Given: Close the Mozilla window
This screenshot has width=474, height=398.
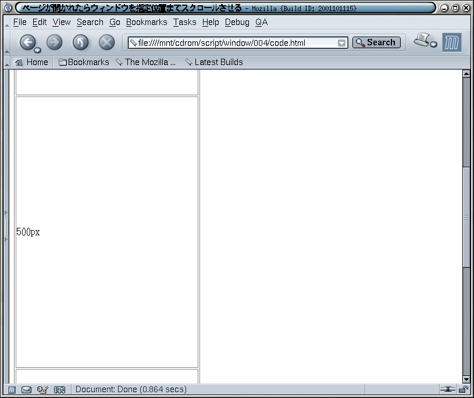Looking at the screenshot, I should tap(466, 8).
